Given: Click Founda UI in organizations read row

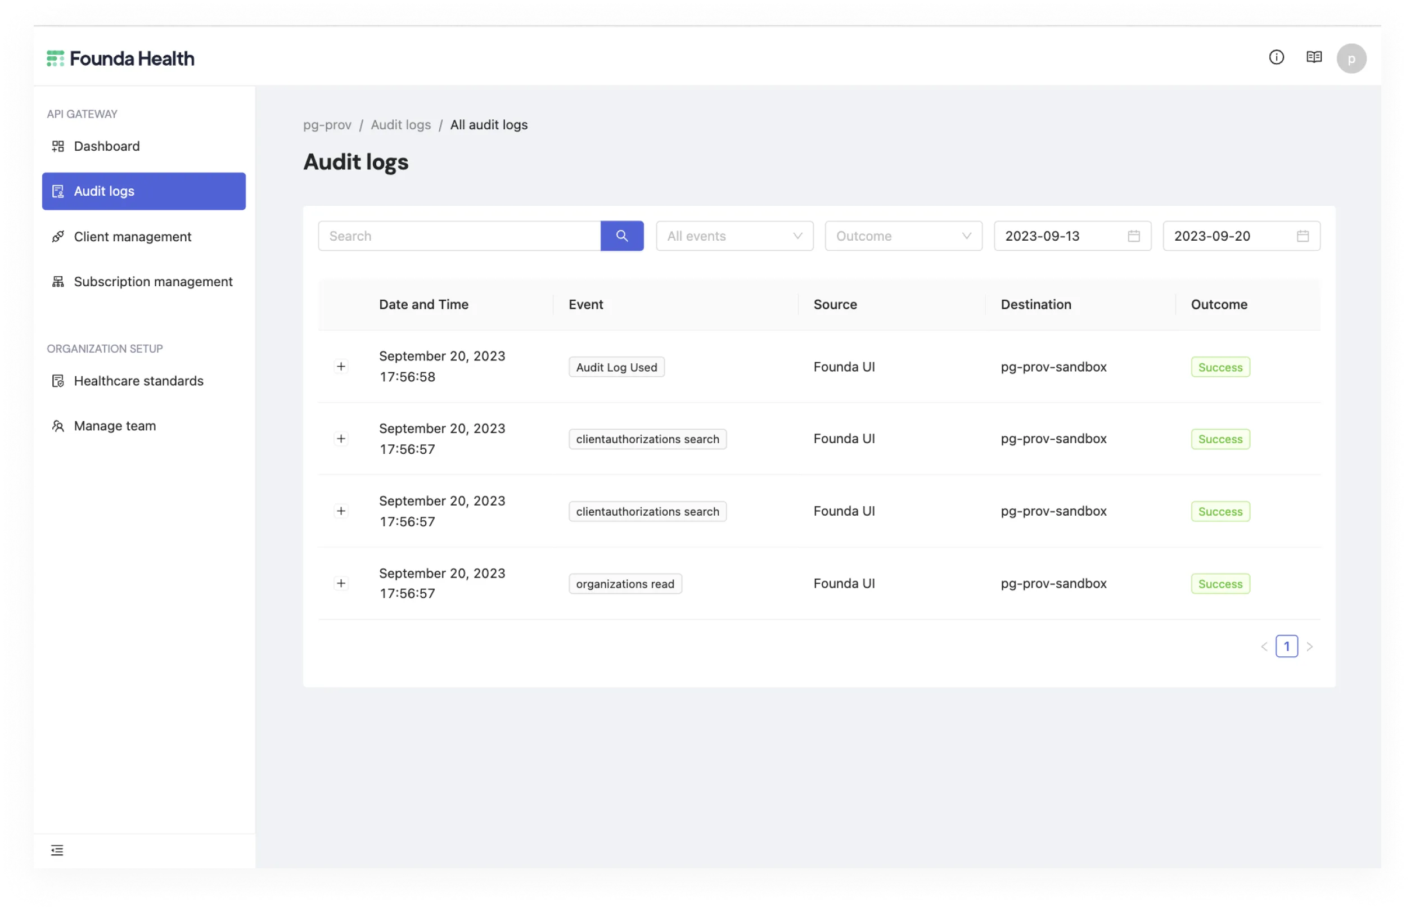Looking at the screenshot, I should coord(844,583).
